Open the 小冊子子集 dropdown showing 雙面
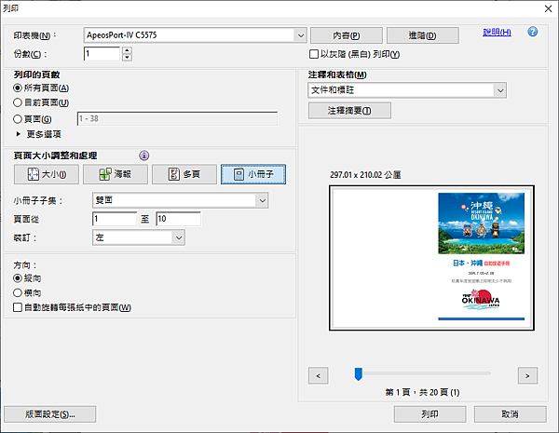Image resolution: width=559 pixels, height=433 pixels. [180, 200]
